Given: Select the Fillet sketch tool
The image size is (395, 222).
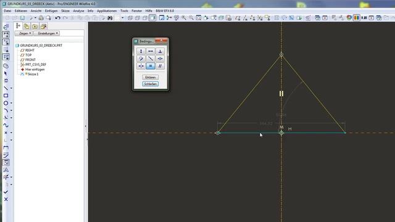Looking at the screenshot, I should (6, 118).
